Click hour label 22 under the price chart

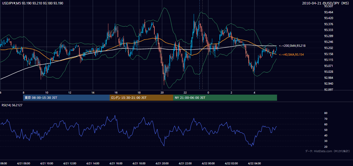185,92
